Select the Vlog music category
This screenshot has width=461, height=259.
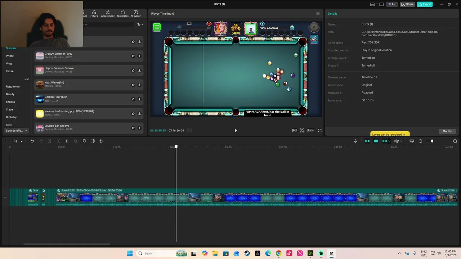point(9,63)
